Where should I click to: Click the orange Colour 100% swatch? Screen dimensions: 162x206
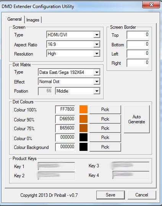pyautogui.click(x=83, y=109)
